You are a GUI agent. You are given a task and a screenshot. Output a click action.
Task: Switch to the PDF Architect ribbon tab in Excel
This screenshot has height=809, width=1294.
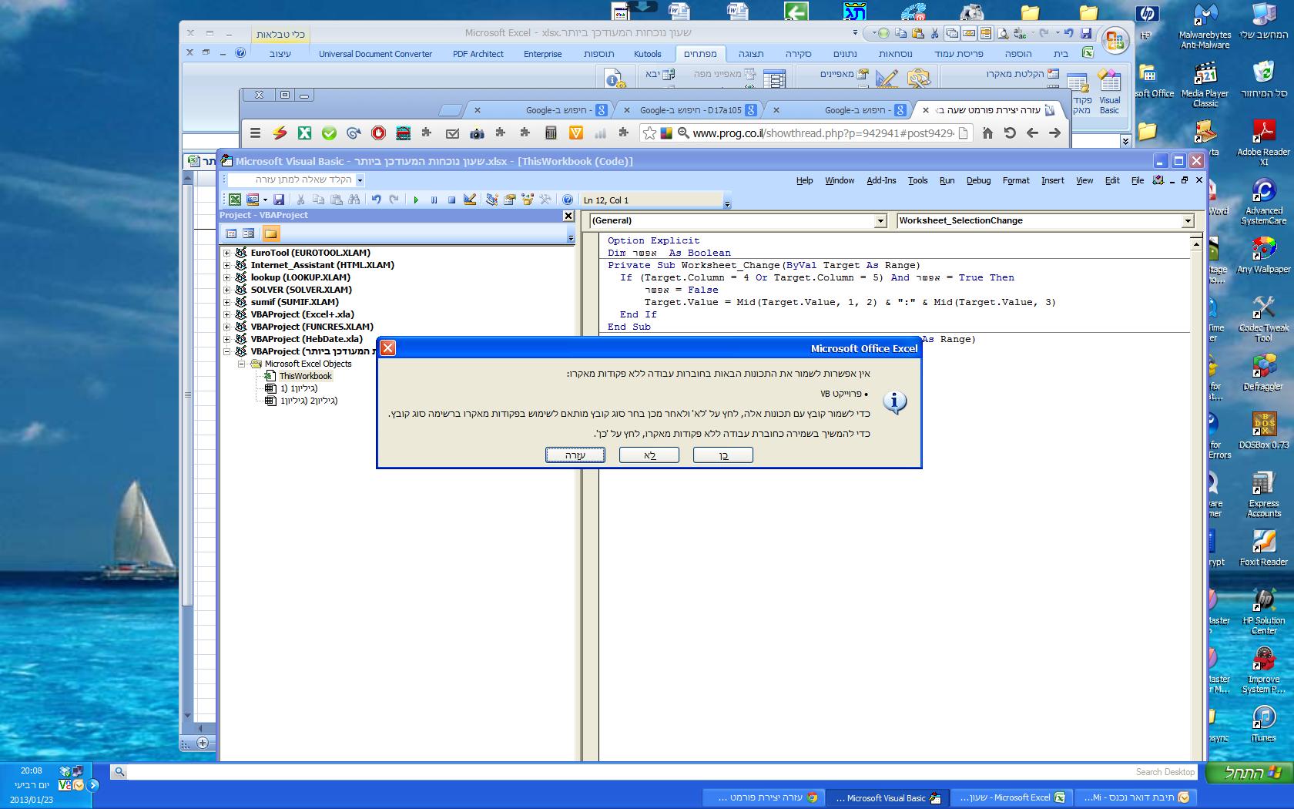coord(478,54)
